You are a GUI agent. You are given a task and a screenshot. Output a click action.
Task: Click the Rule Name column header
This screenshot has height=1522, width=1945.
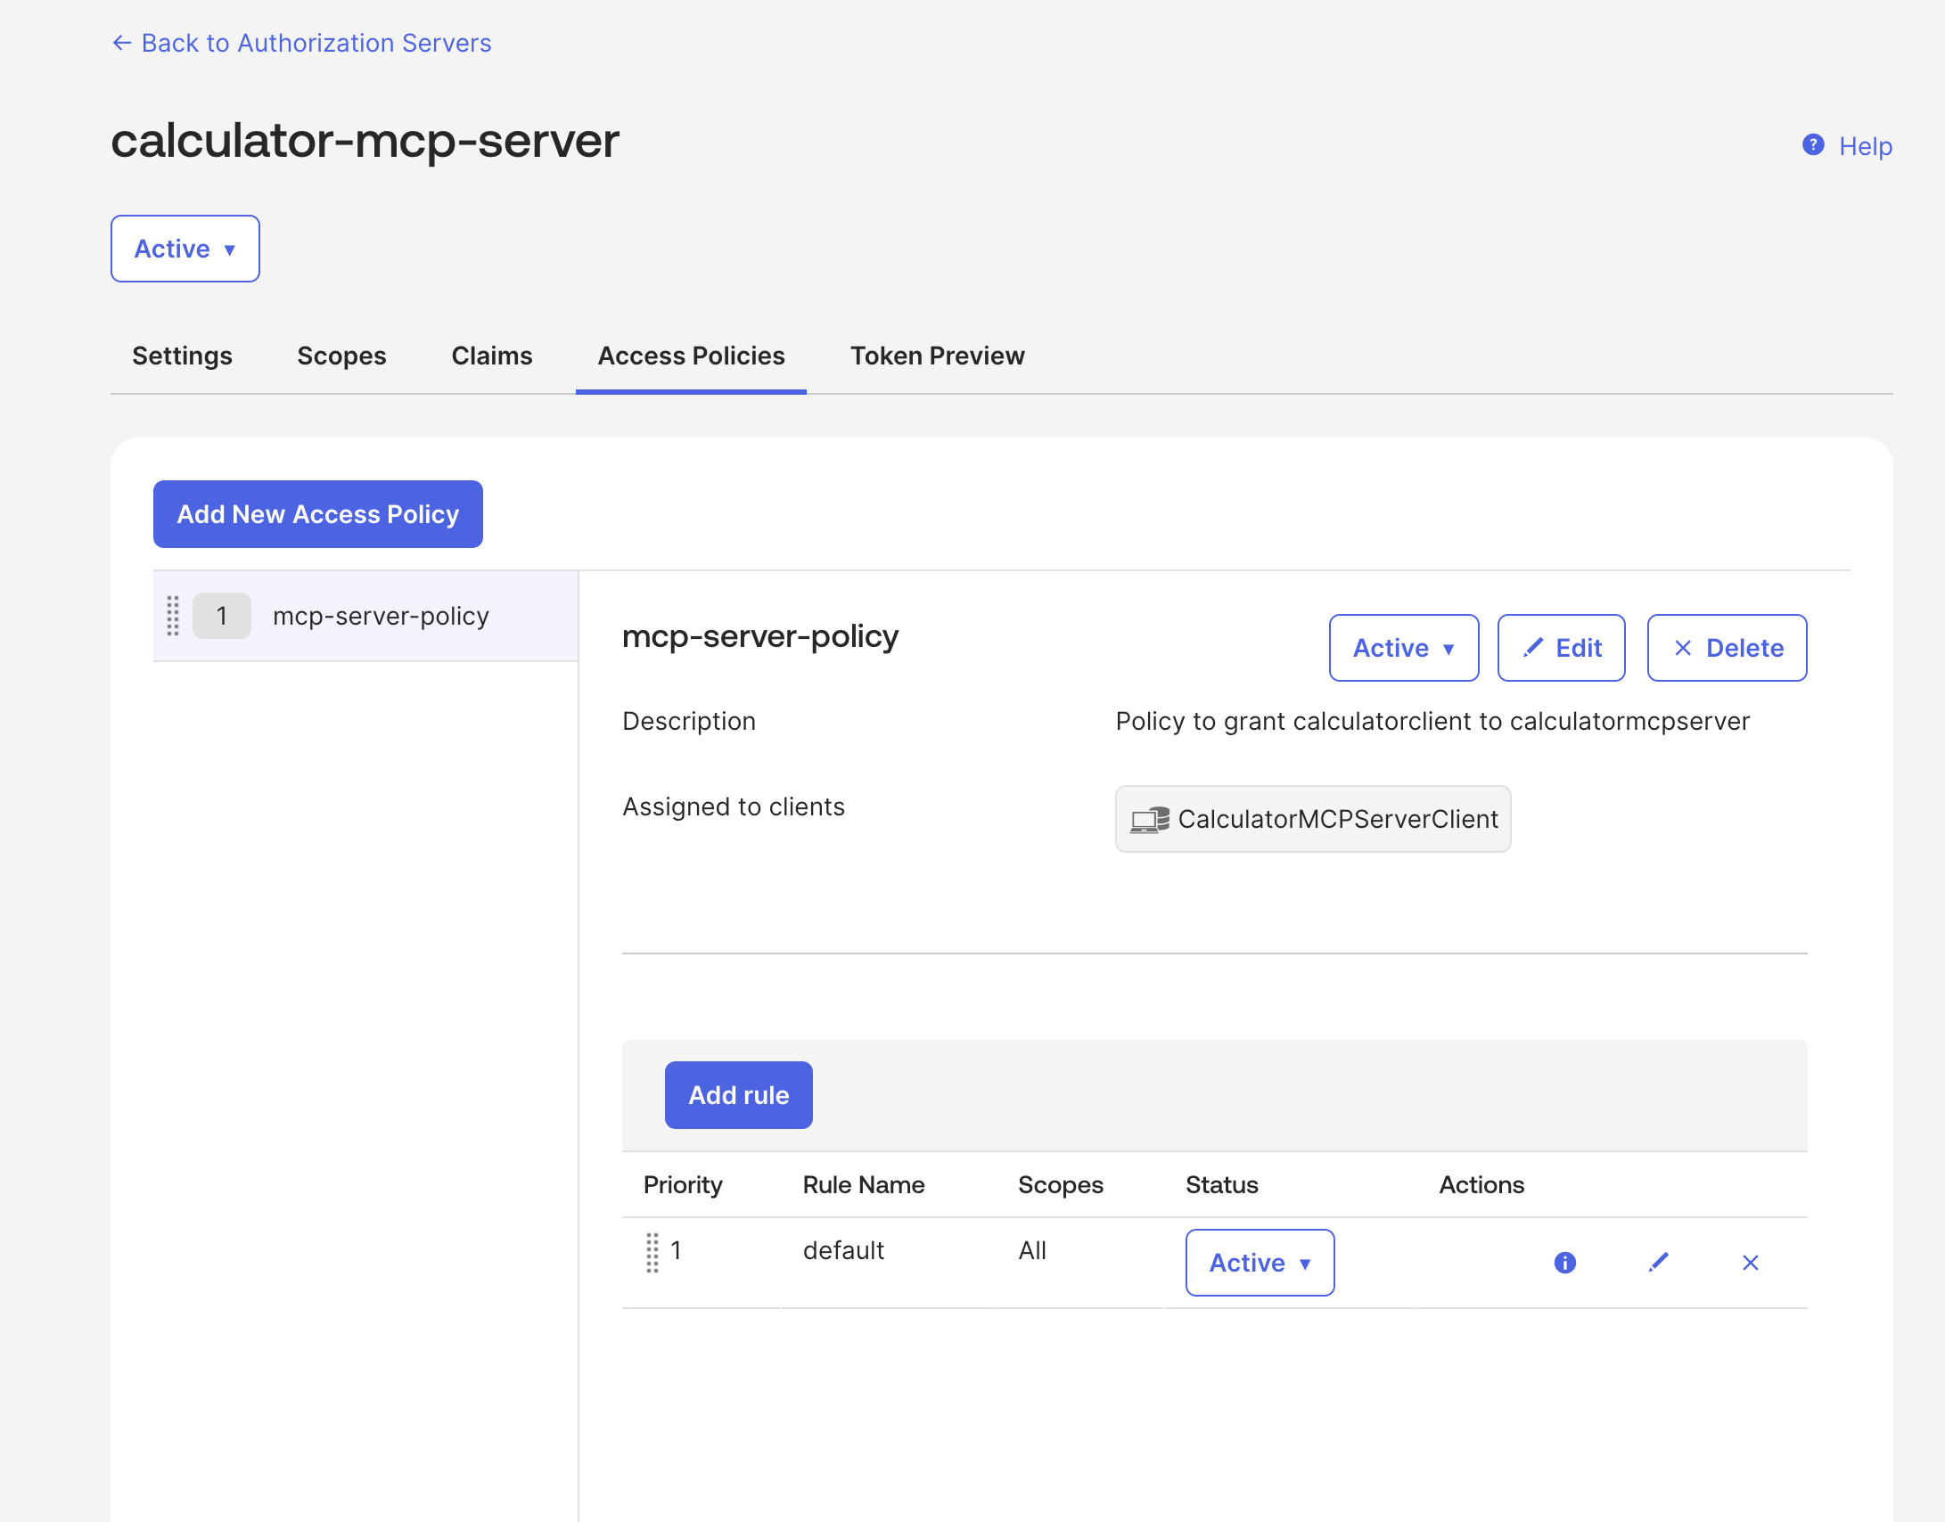(x=864, y=1184)
